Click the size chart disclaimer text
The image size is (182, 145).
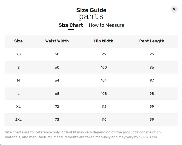[83, 135]
